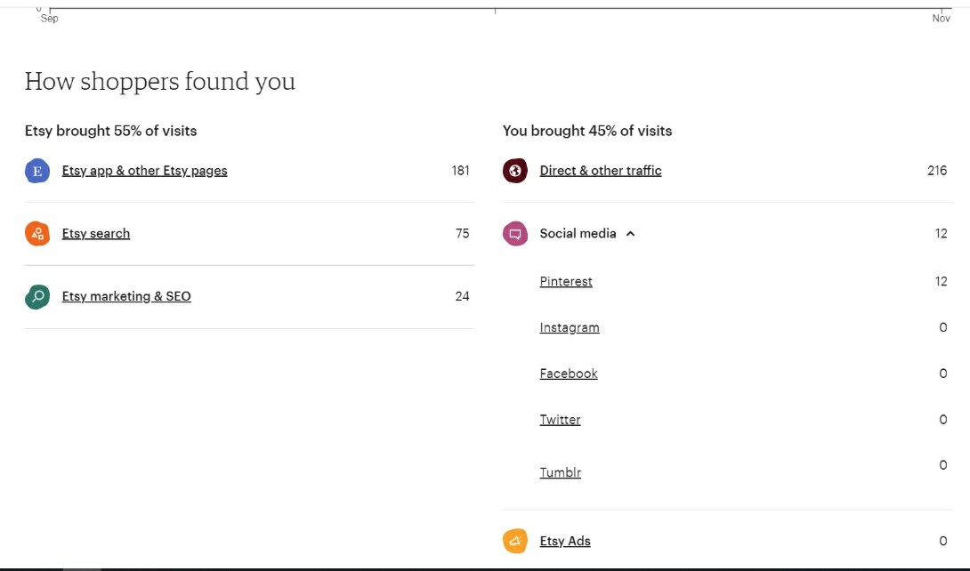The height and width of the screenshot is (571, 970).
Task: Open Etsy marketing & SEO link
Action: [126, 297]
